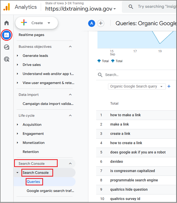Click the Create button label
The width and height of the screenshot is (177, 203).
37,23
